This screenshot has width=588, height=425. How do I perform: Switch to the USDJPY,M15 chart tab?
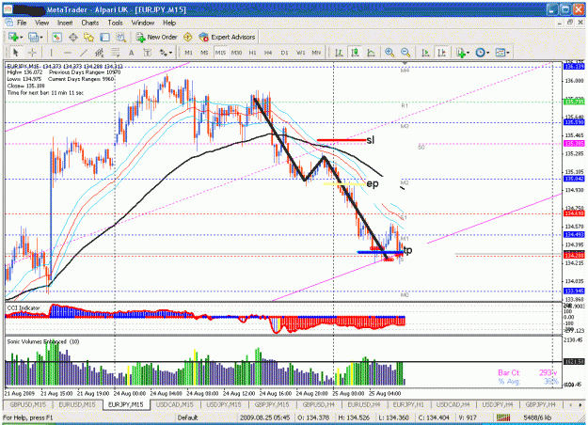coord(224,404)
